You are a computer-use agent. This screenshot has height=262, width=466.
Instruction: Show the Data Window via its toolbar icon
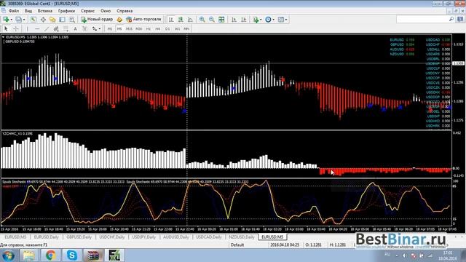(43, 20)
